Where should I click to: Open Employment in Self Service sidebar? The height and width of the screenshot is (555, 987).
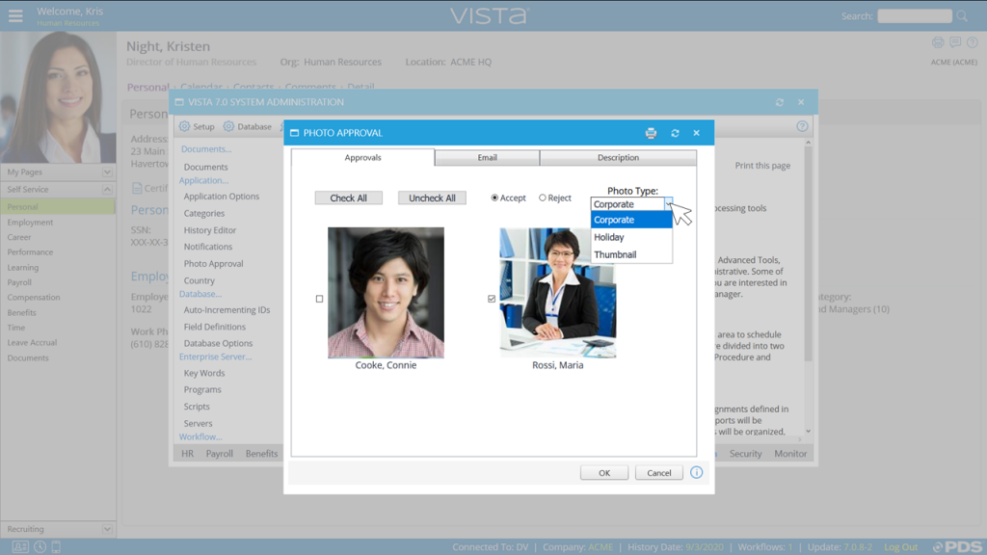point(30,223)
